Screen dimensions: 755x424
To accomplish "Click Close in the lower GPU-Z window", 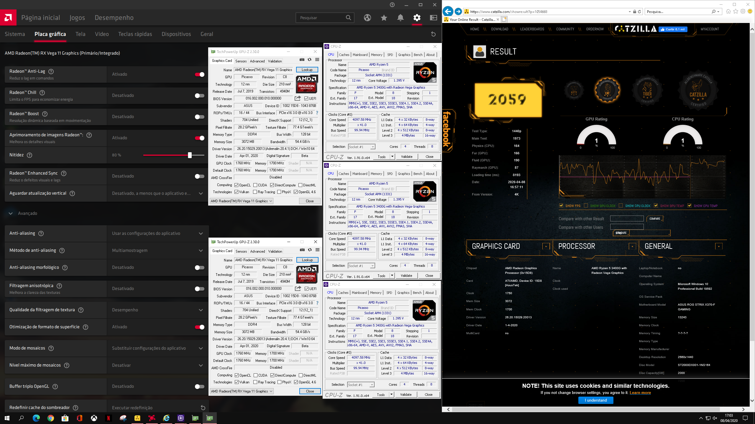I will point(310,391).
